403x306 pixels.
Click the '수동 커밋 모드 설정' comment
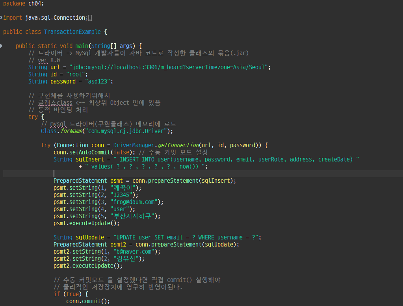(x=173, y=152)
